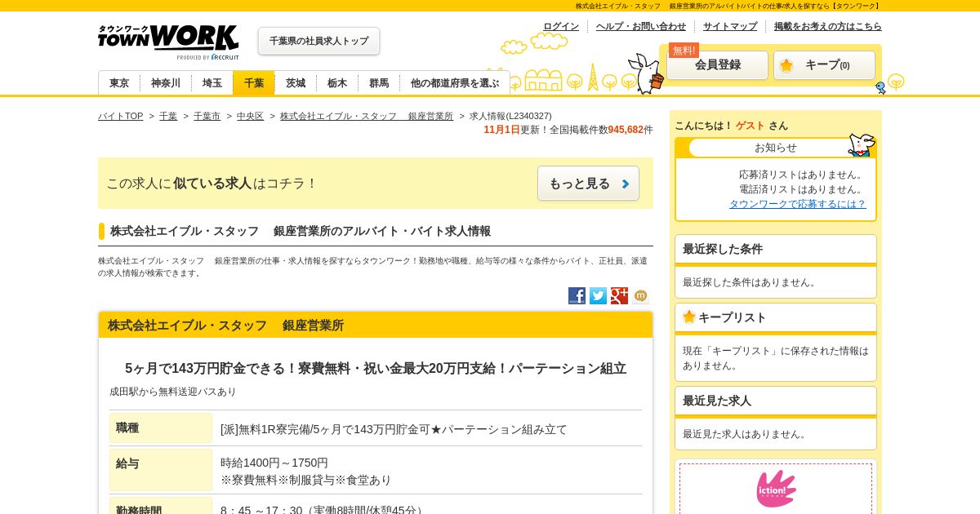This screenshot has height=514, width=980.
Task: Click the star icon on キープ button
Action: tap(786, 65)
